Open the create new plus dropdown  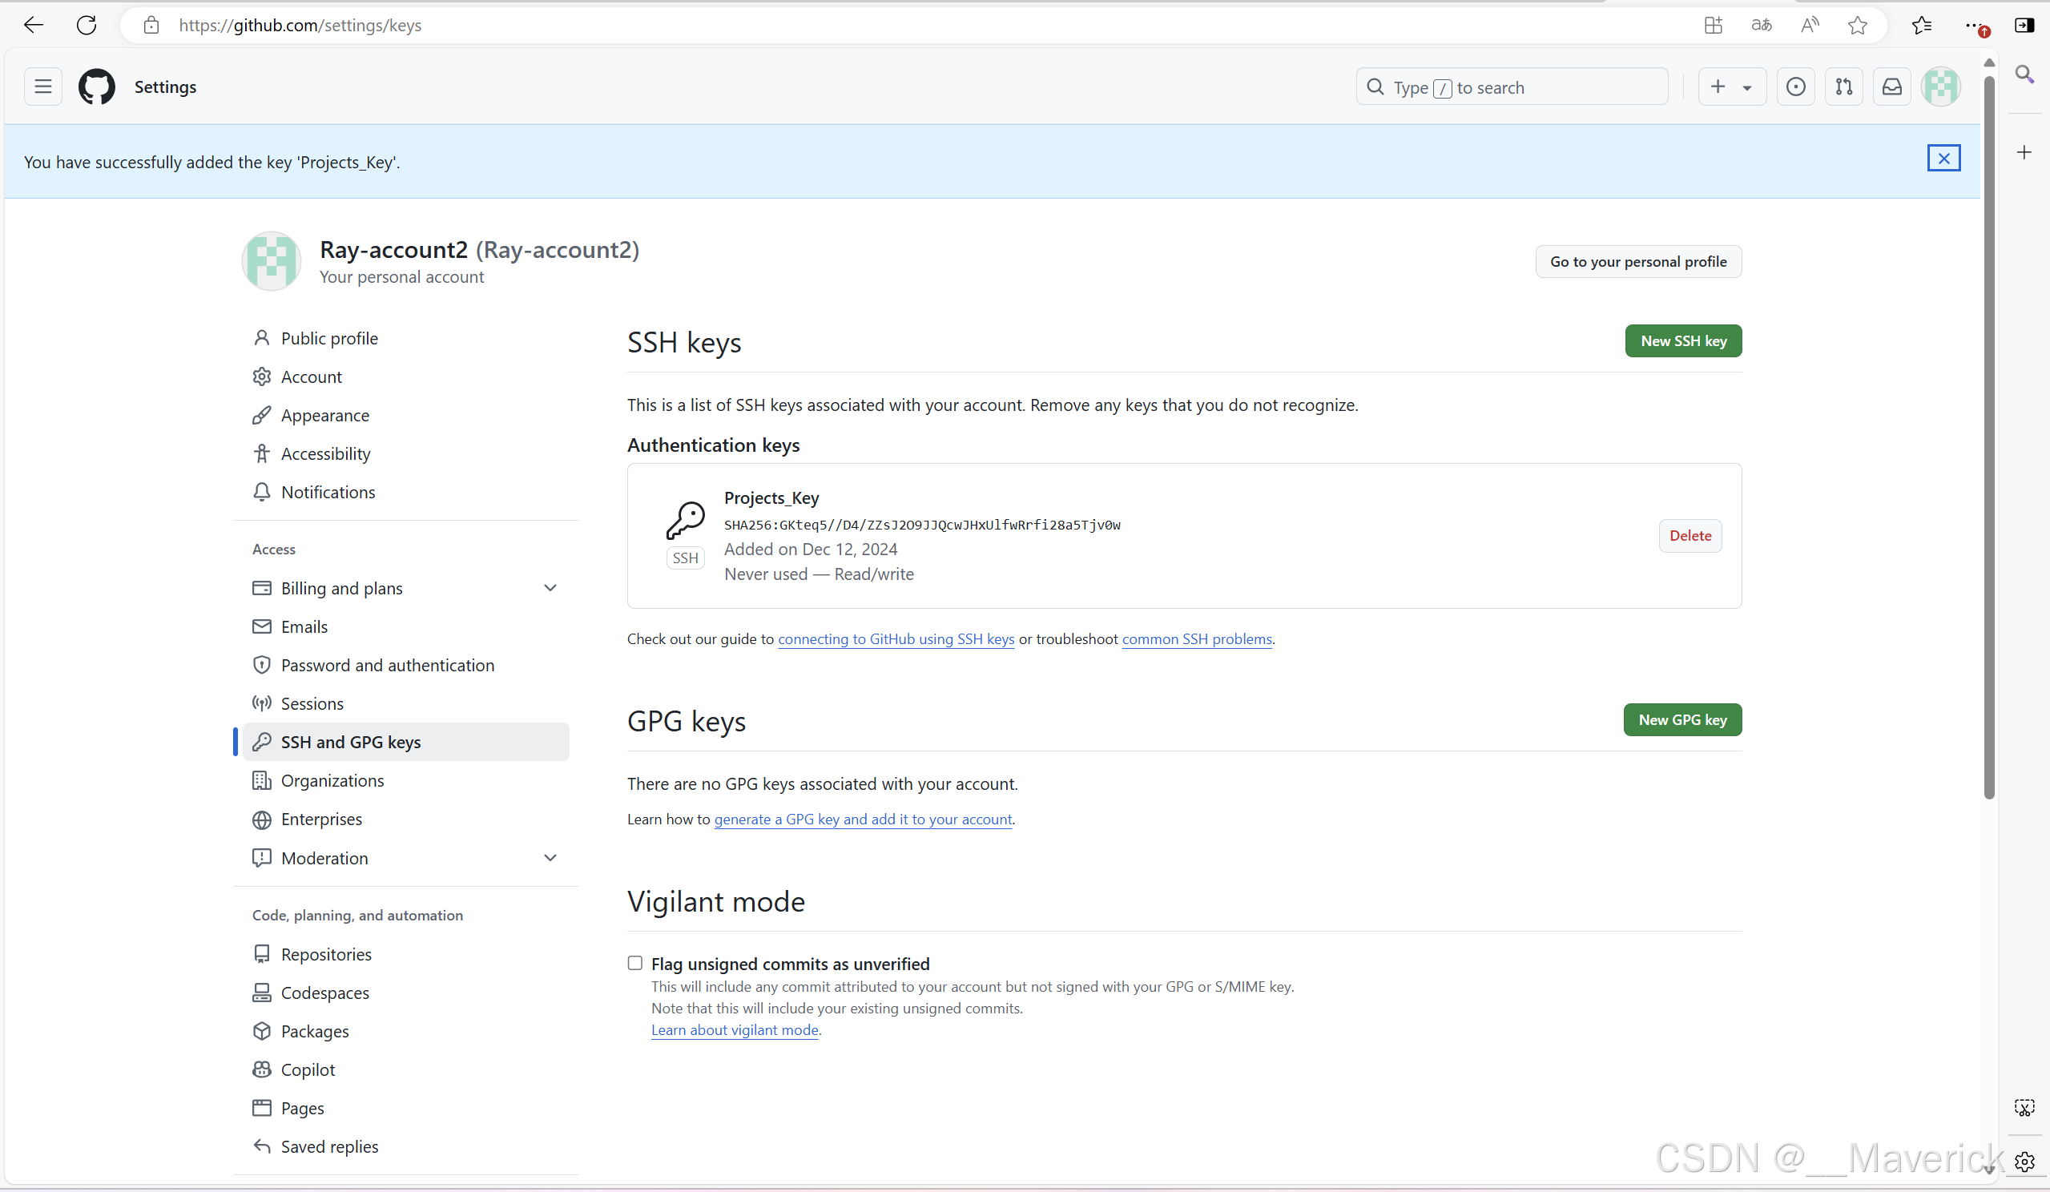[x=1731, y=87]
